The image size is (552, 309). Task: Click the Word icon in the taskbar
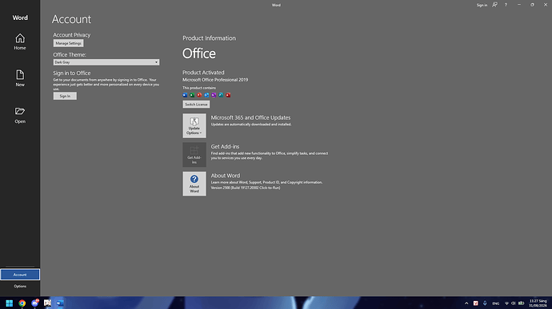click(x=60, y=303)
